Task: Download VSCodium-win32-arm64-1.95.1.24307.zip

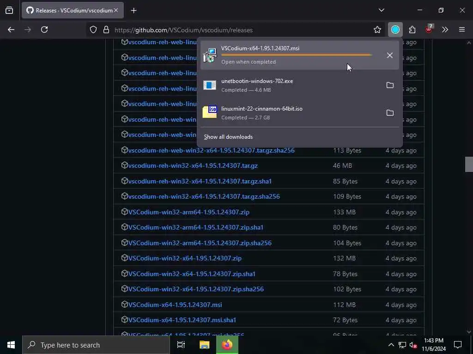Action: point(188,212)
